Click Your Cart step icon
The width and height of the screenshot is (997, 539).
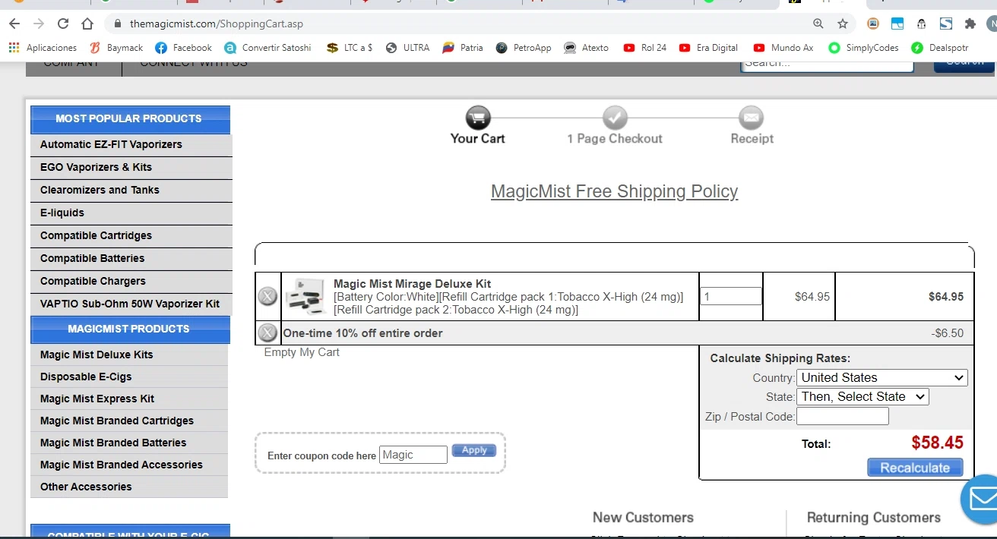(478, 118)
